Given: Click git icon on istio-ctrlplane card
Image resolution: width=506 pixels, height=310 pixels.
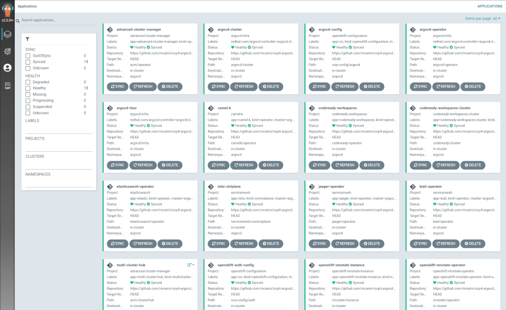Looking at the screenshot, I should pyautogui.click(x=211, y=186).
